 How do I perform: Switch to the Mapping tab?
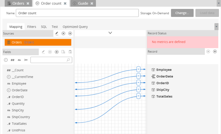tap(16, 27)
